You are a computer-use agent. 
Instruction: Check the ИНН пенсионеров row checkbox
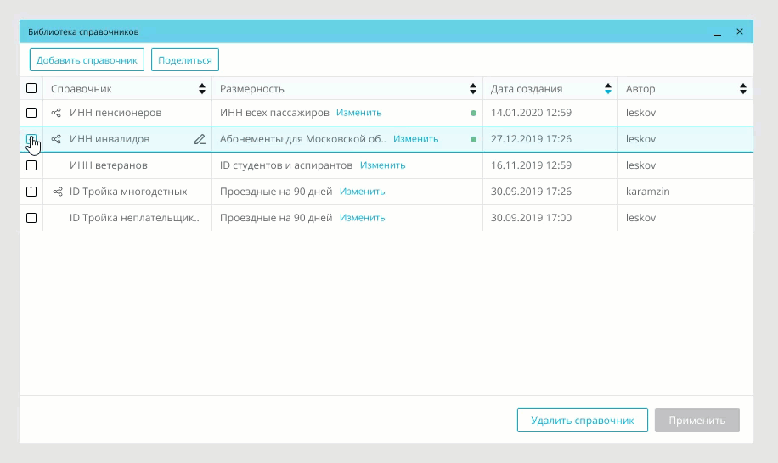(x=31, y=113)
